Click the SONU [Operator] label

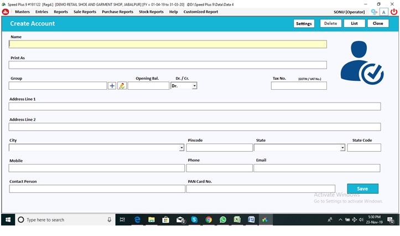click(x=349, y=12)
